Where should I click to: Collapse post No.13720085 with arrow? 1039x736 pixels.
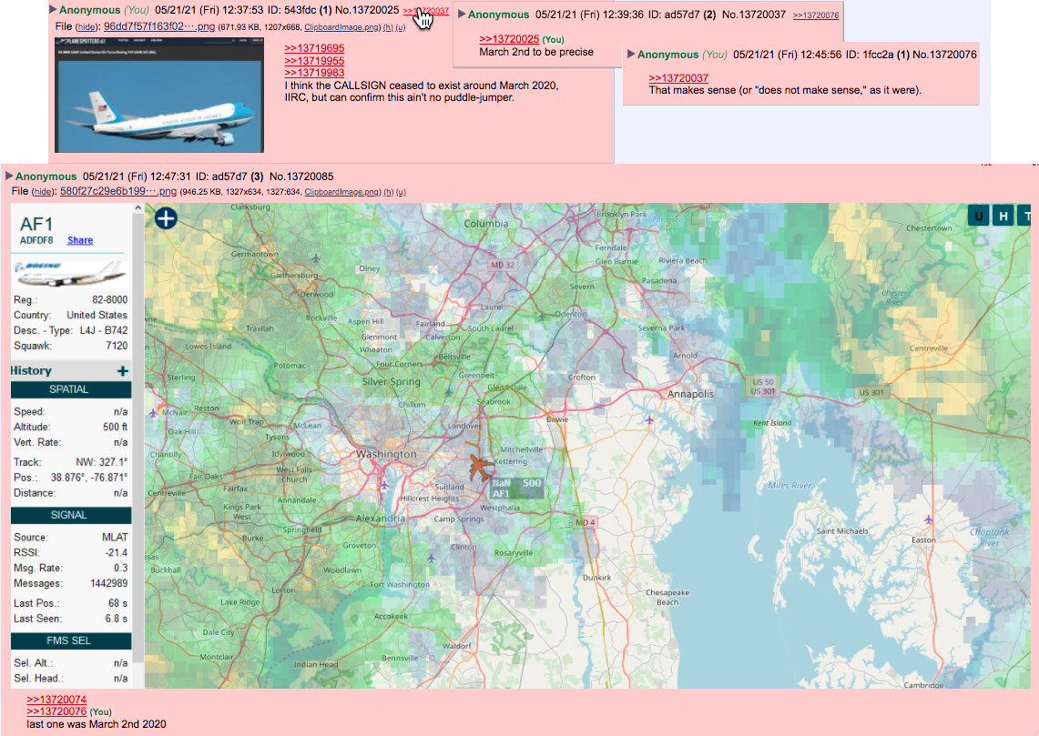tap(9, 176)
